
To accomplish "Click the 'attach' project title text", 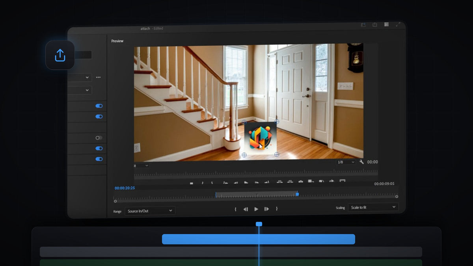I will pos(145,28).
